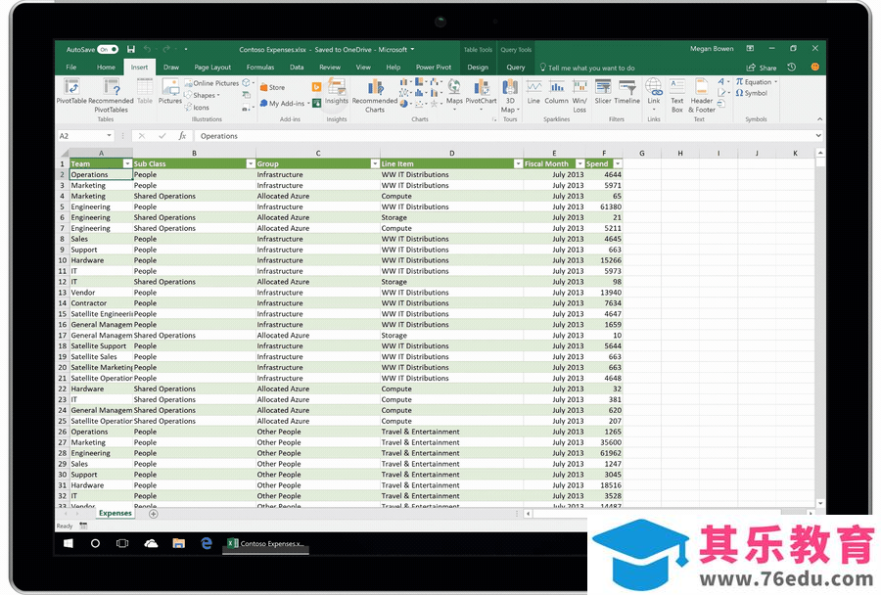Image resolution: width=881 pixels, height=595 pixels.
Task: Launch Microsoft Edge from taskbar
Action: click(x=207, y=543)
